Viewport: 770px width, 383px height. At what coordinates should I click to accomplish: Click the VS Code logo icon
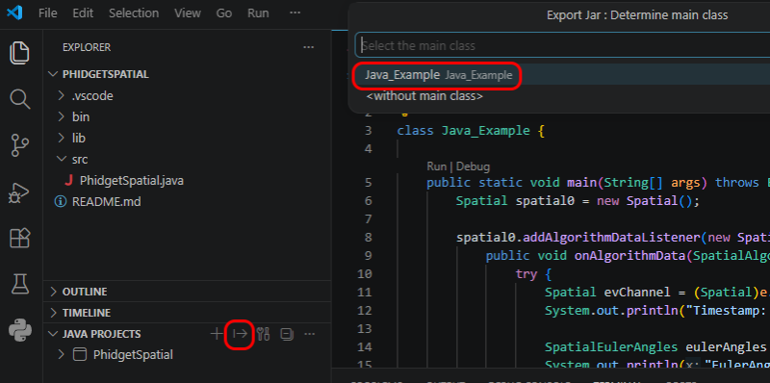tap(14, 13)
